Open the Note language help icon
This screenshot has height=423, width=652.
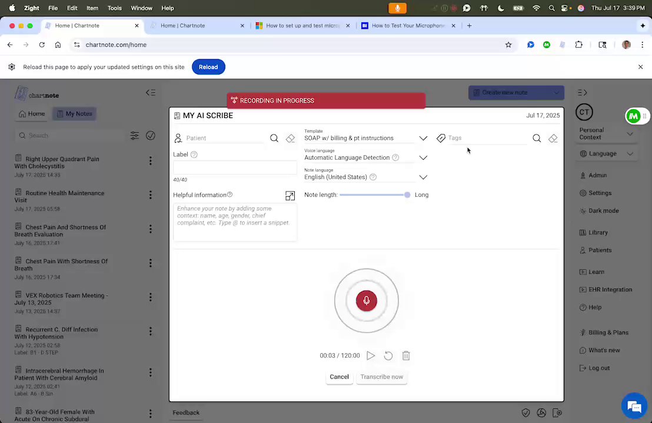(x=373, y=177)
